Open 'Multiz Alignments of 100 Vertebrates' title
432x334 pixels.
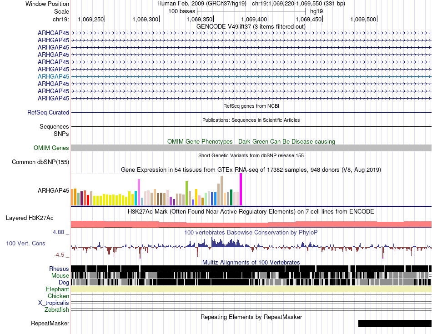click(x=251, y=262)
